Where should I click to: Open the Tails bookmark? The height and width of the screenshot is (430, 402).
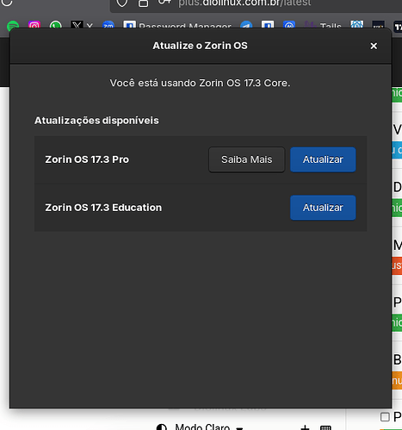tap(323, 25)
